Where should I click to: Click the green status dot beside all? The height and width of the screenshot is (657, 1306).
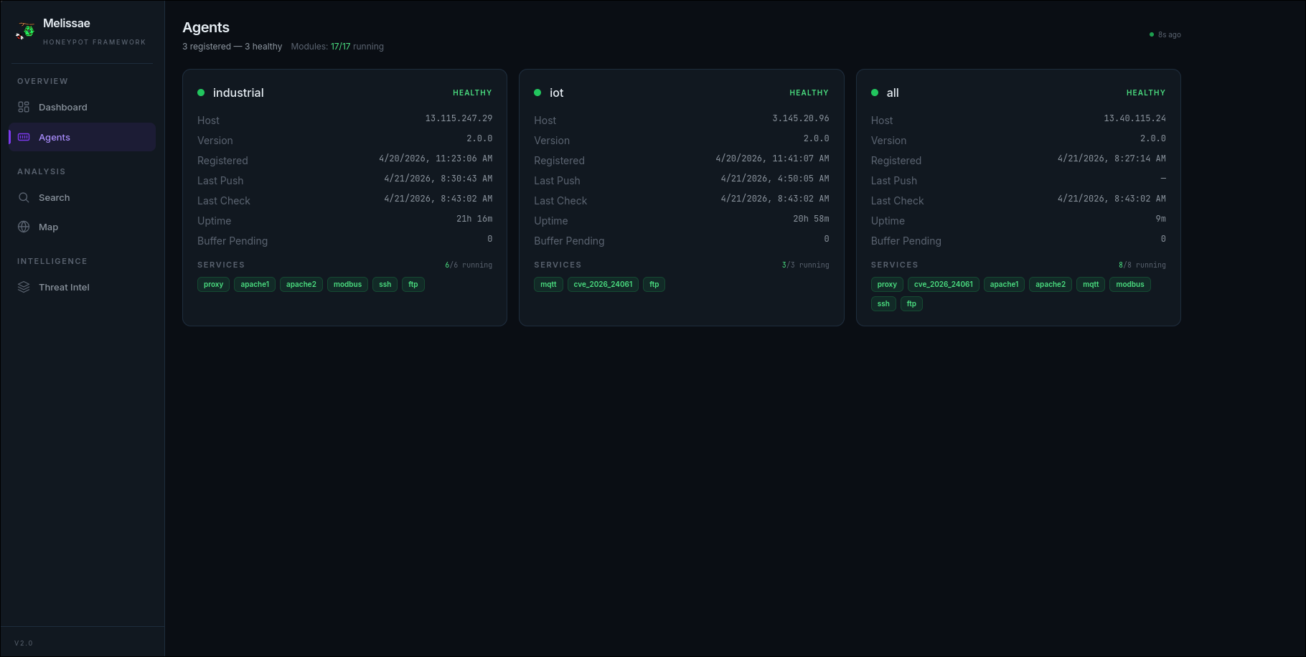point(875,93)
